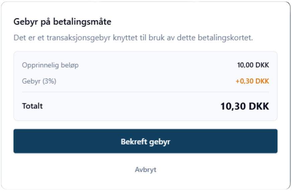Image resolution: width=292 pixels, height=191 pixels.
Task: Click the divider line above Totalt
Action: [x=145, y=92]
